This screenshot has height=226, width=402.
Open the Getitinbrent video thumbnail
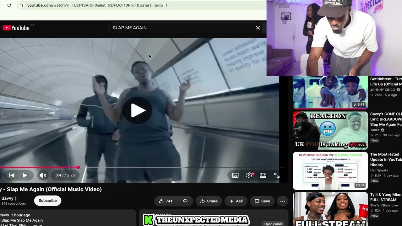[330, 93]
